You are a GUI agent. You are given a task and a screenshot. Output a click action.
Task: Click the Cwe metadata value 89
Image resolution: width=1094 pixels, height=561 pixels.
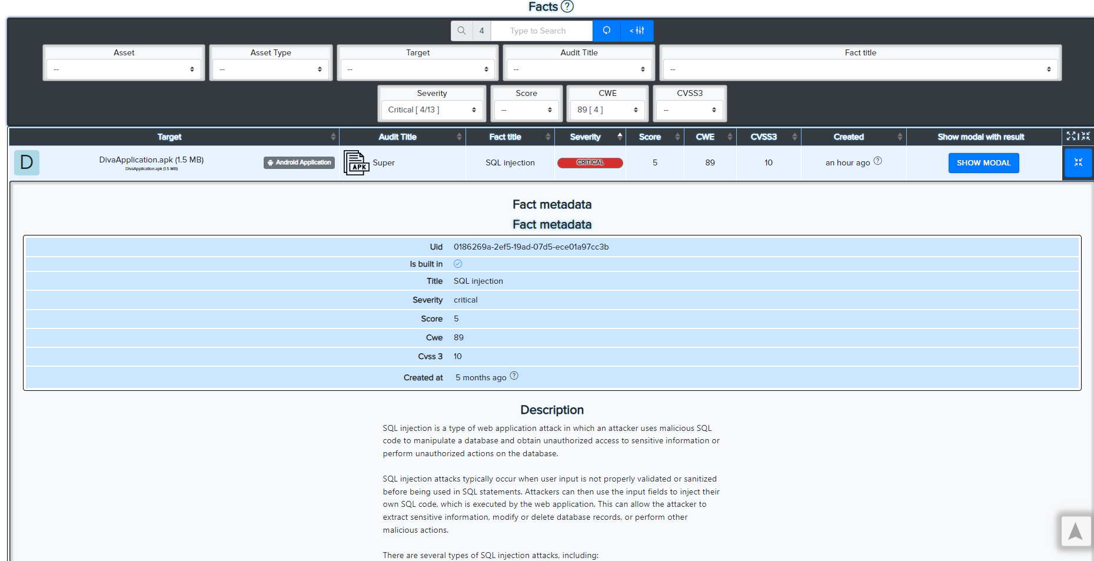pos(458,337)
